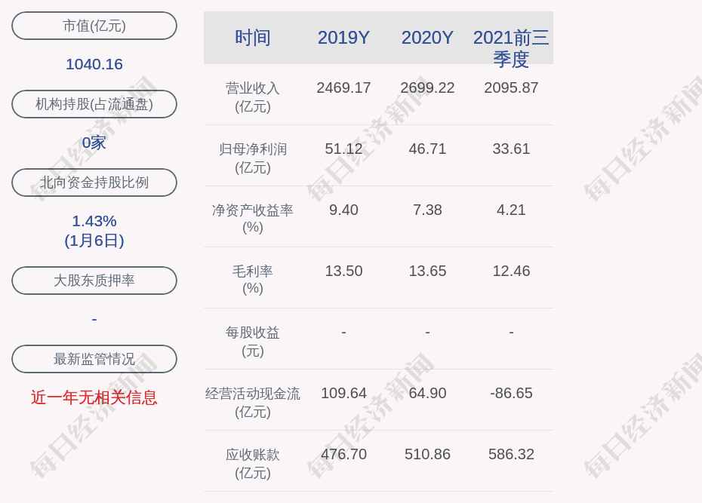Select net profit value 33.61
702x503 pixels.
[511, 149]
